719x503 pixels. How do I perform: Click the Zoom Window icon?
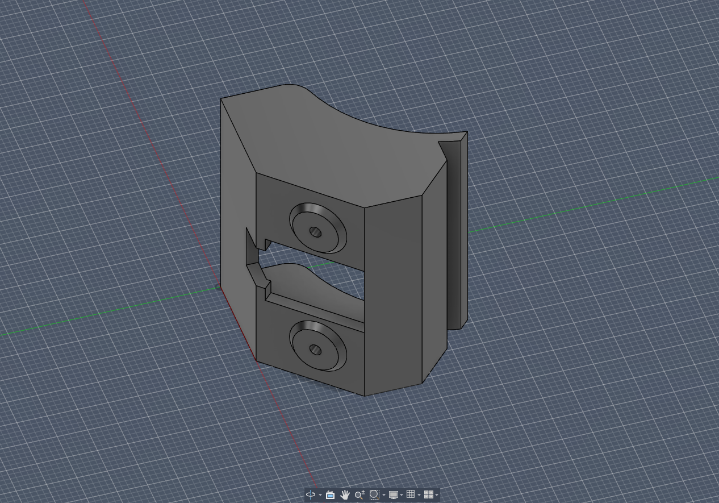coord(374,494)
